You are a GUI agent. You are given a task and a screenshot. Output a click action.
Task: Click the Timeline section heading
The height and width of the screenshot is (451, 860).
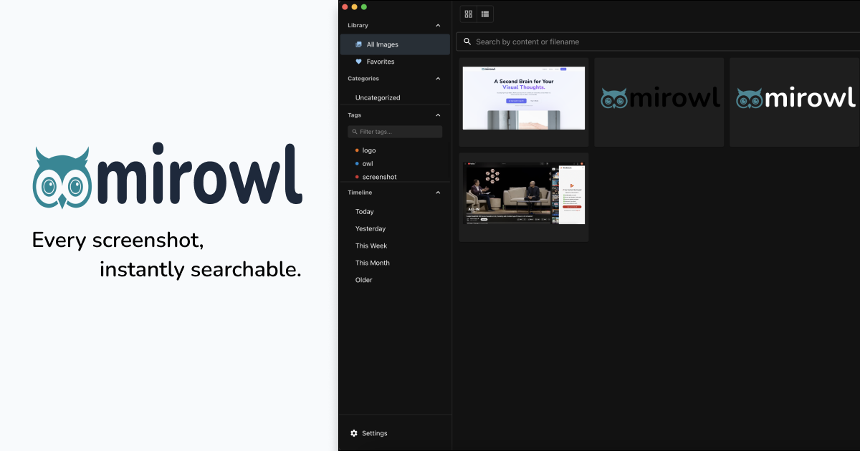tap(360, 193)
